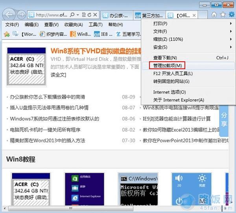Open 精美封面在Word2013中的插入方法 article
The height and width of the screenshot is (213, 236).
point(48,141)
